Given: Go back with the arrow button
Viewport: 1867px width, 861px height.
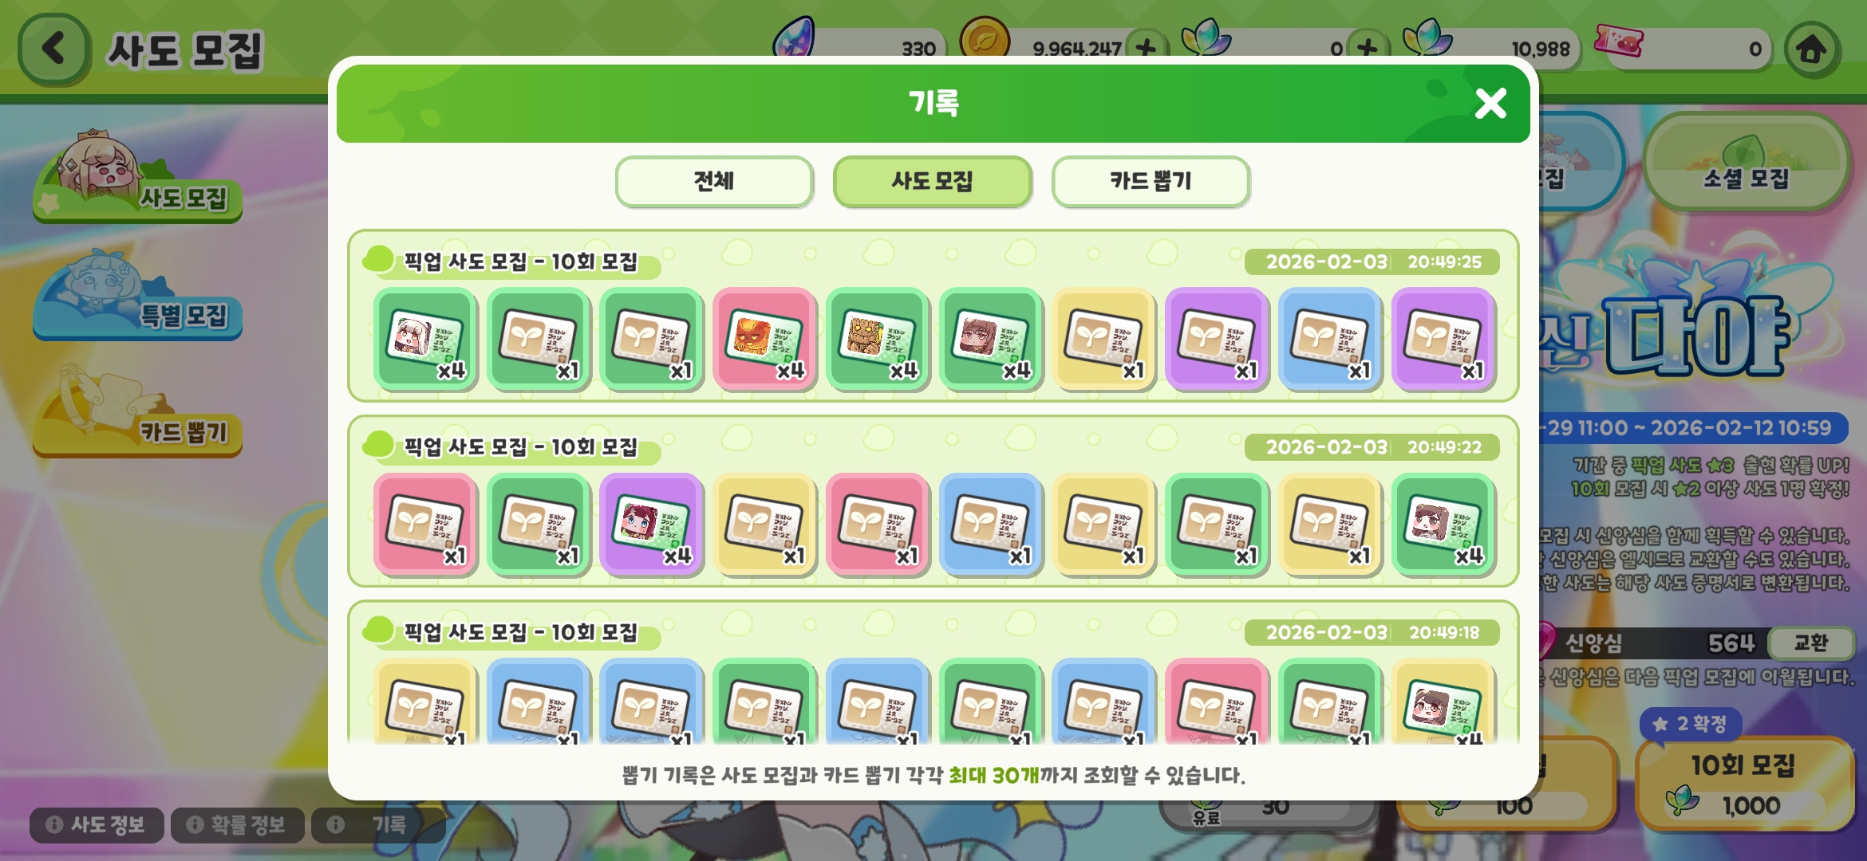Looking at the screenshot, I should (53, 49).
